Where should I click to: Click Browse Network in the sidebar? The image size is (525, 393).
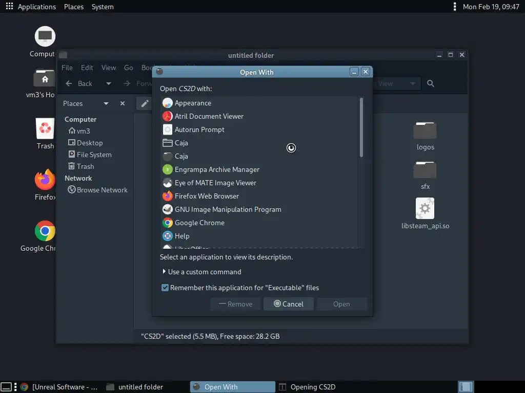(98, 190)
